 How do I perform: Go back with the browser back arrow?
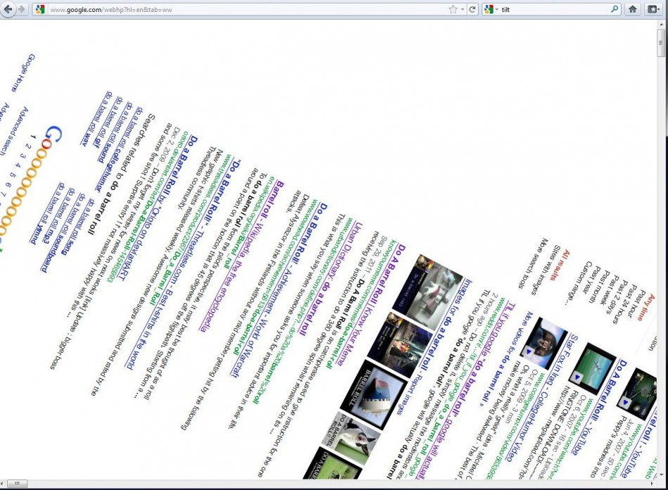(8, 9)
